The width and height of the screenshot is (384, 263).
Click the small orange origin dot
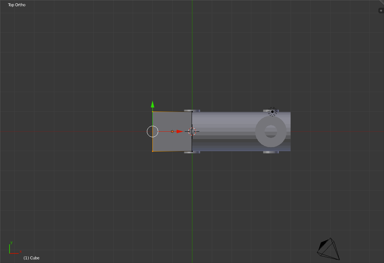(172, 132)
